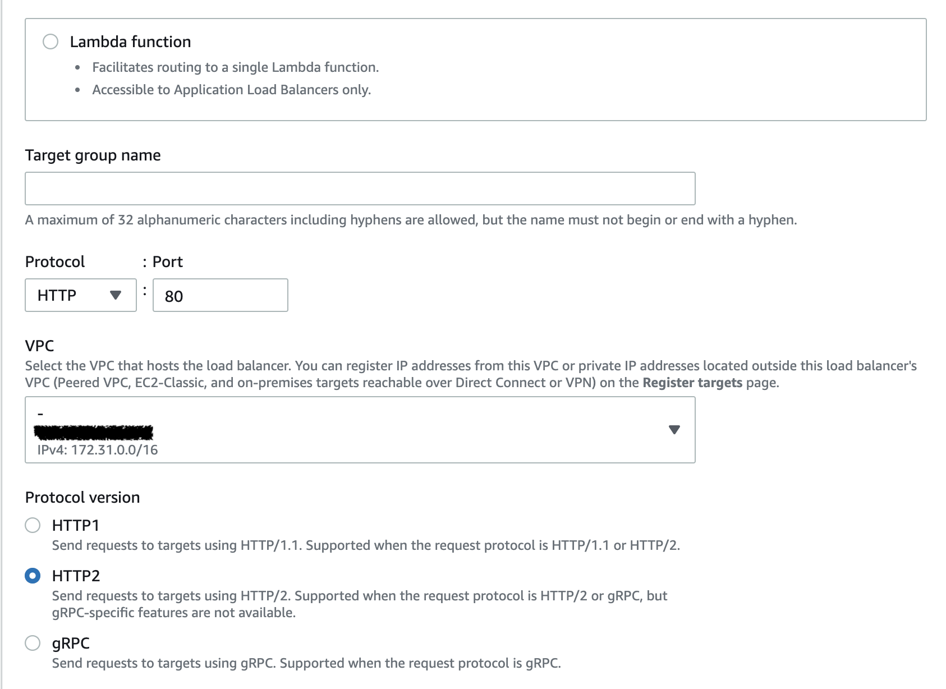Select the Lambda function radio button
946x689 pixels.
click(x=50, y=40)
